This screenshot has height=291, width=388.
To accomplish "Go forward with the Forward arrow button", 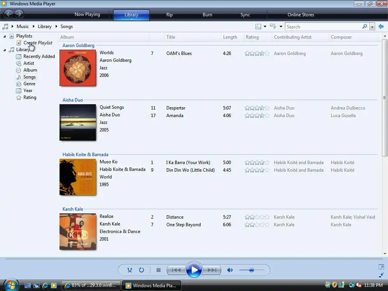I will (19, 14).
